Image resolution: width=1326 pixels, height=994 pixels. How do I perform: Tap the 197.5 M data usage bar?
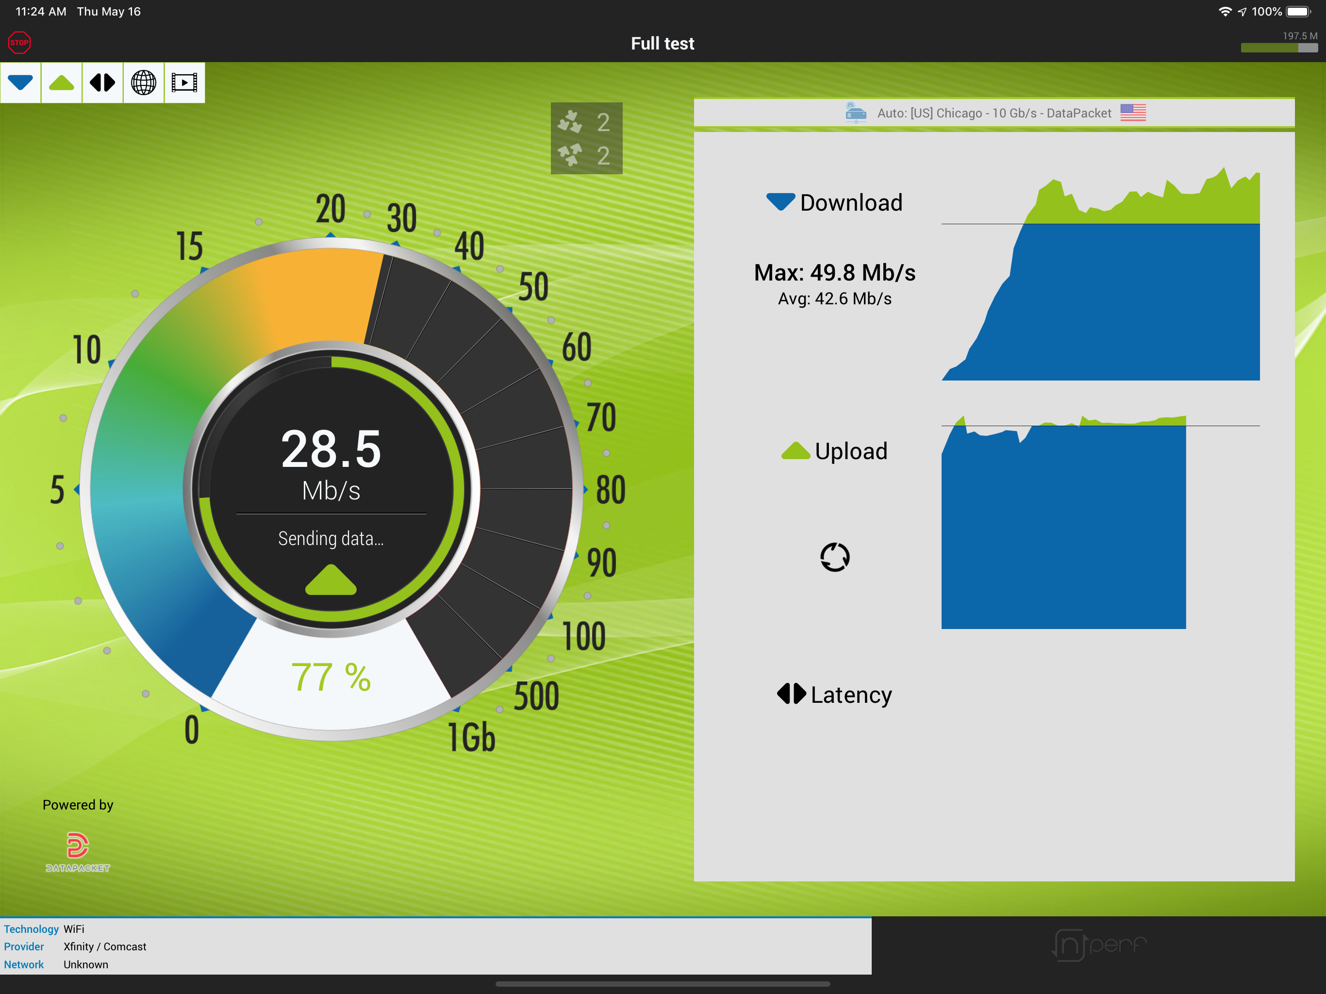1278,47
